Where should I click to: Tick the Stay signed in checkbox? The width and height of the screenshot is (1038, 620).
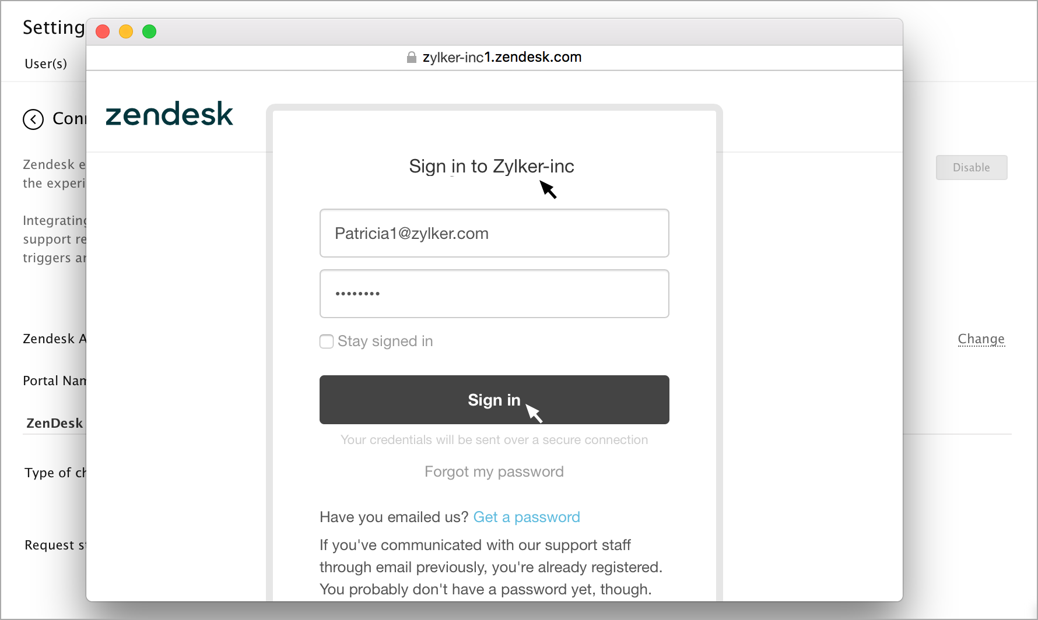click(x=327, y=341)
